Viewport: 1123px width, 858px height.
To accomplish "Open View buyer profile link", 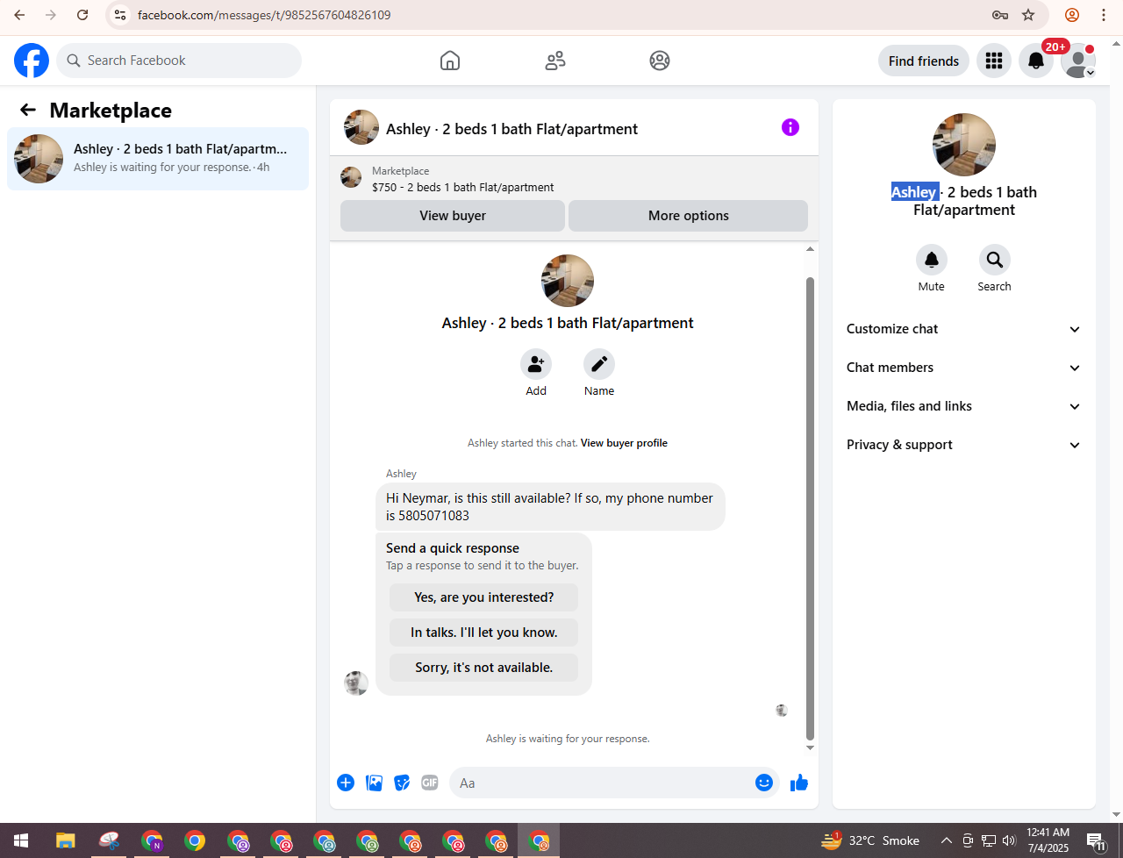I will coord(624,443).
